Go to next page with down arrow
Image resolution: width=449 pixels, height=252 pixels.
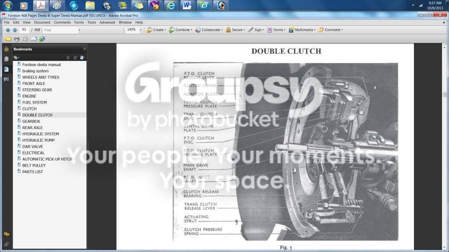point(15,30)
